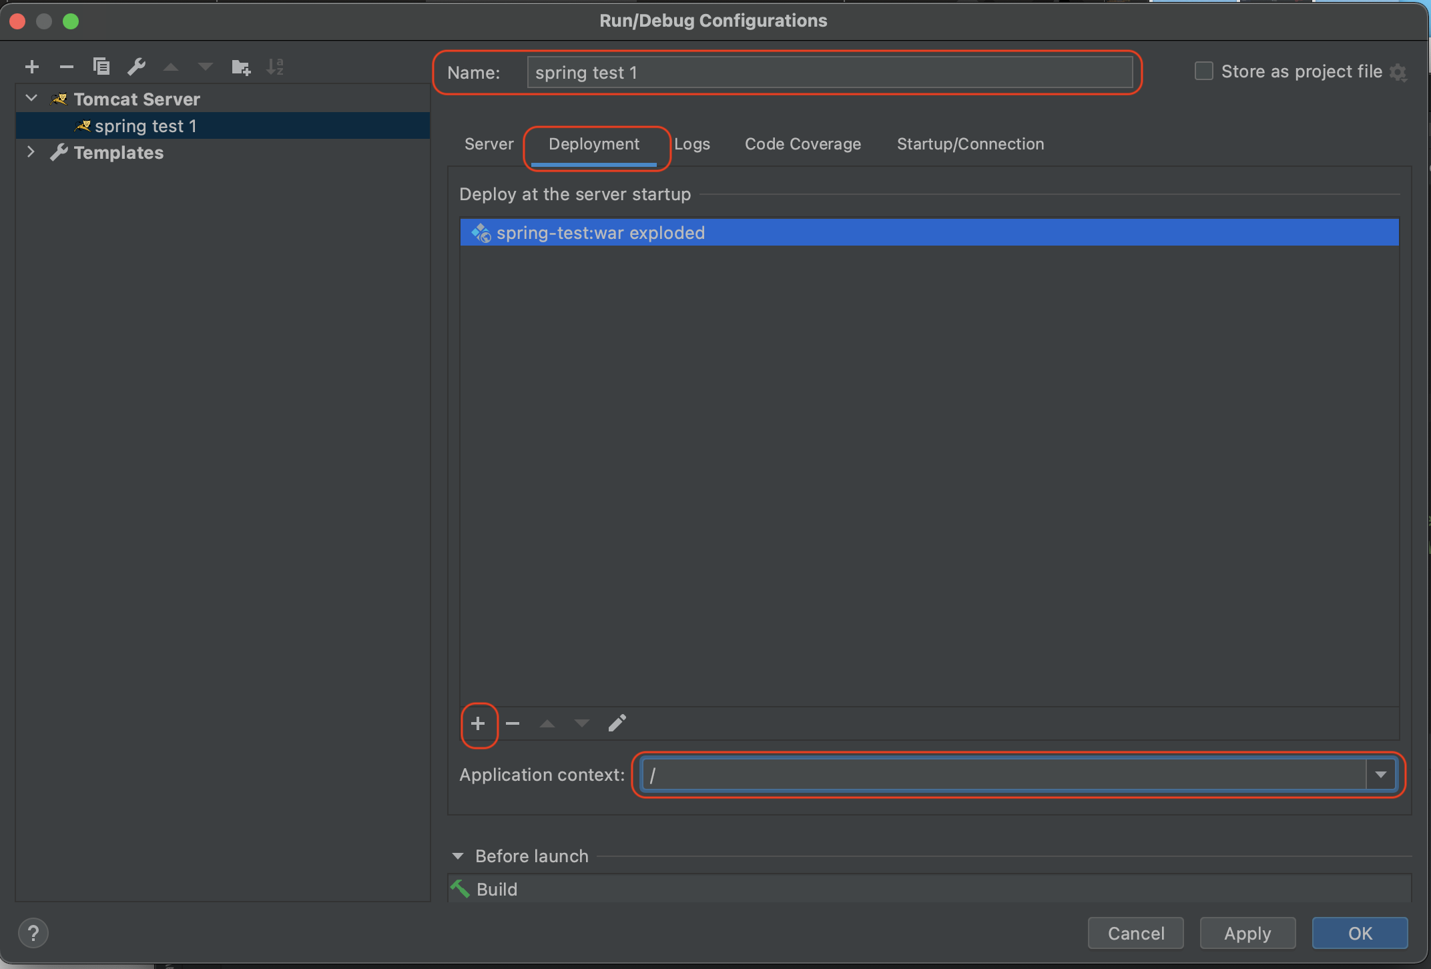Open the edit templates wrench icon
Viewport: 1431px width, 969px height.
click(136, 67)
